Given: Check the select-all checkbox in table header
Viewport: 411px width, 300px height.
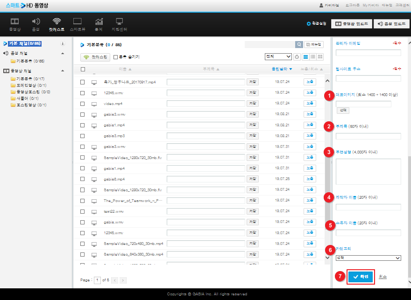Looking at the screenshot, I should (83, 69).
